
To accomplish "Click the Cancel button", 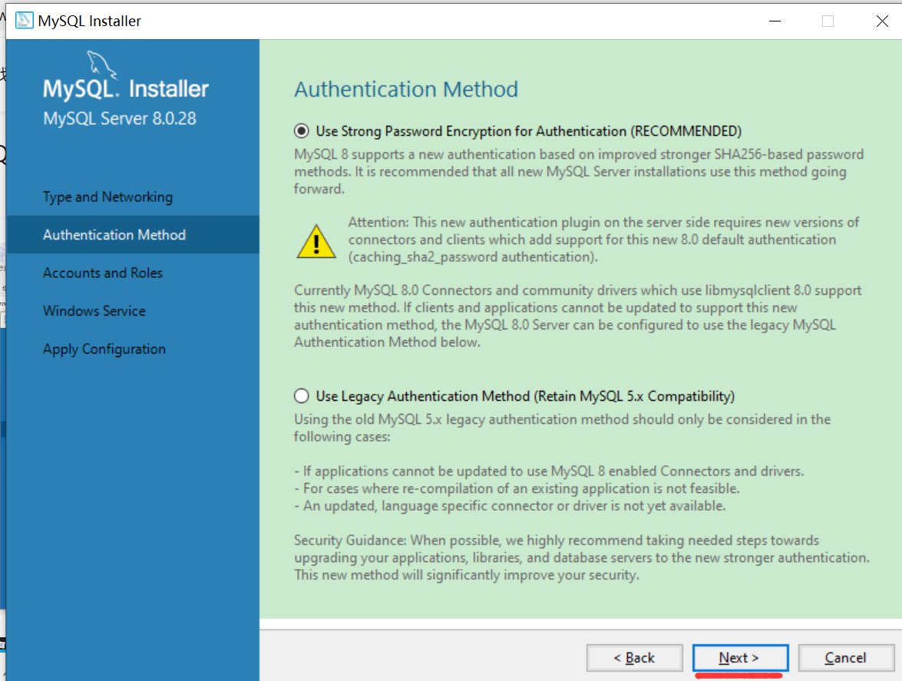I will pyautogui.click(x=846, y=657).
